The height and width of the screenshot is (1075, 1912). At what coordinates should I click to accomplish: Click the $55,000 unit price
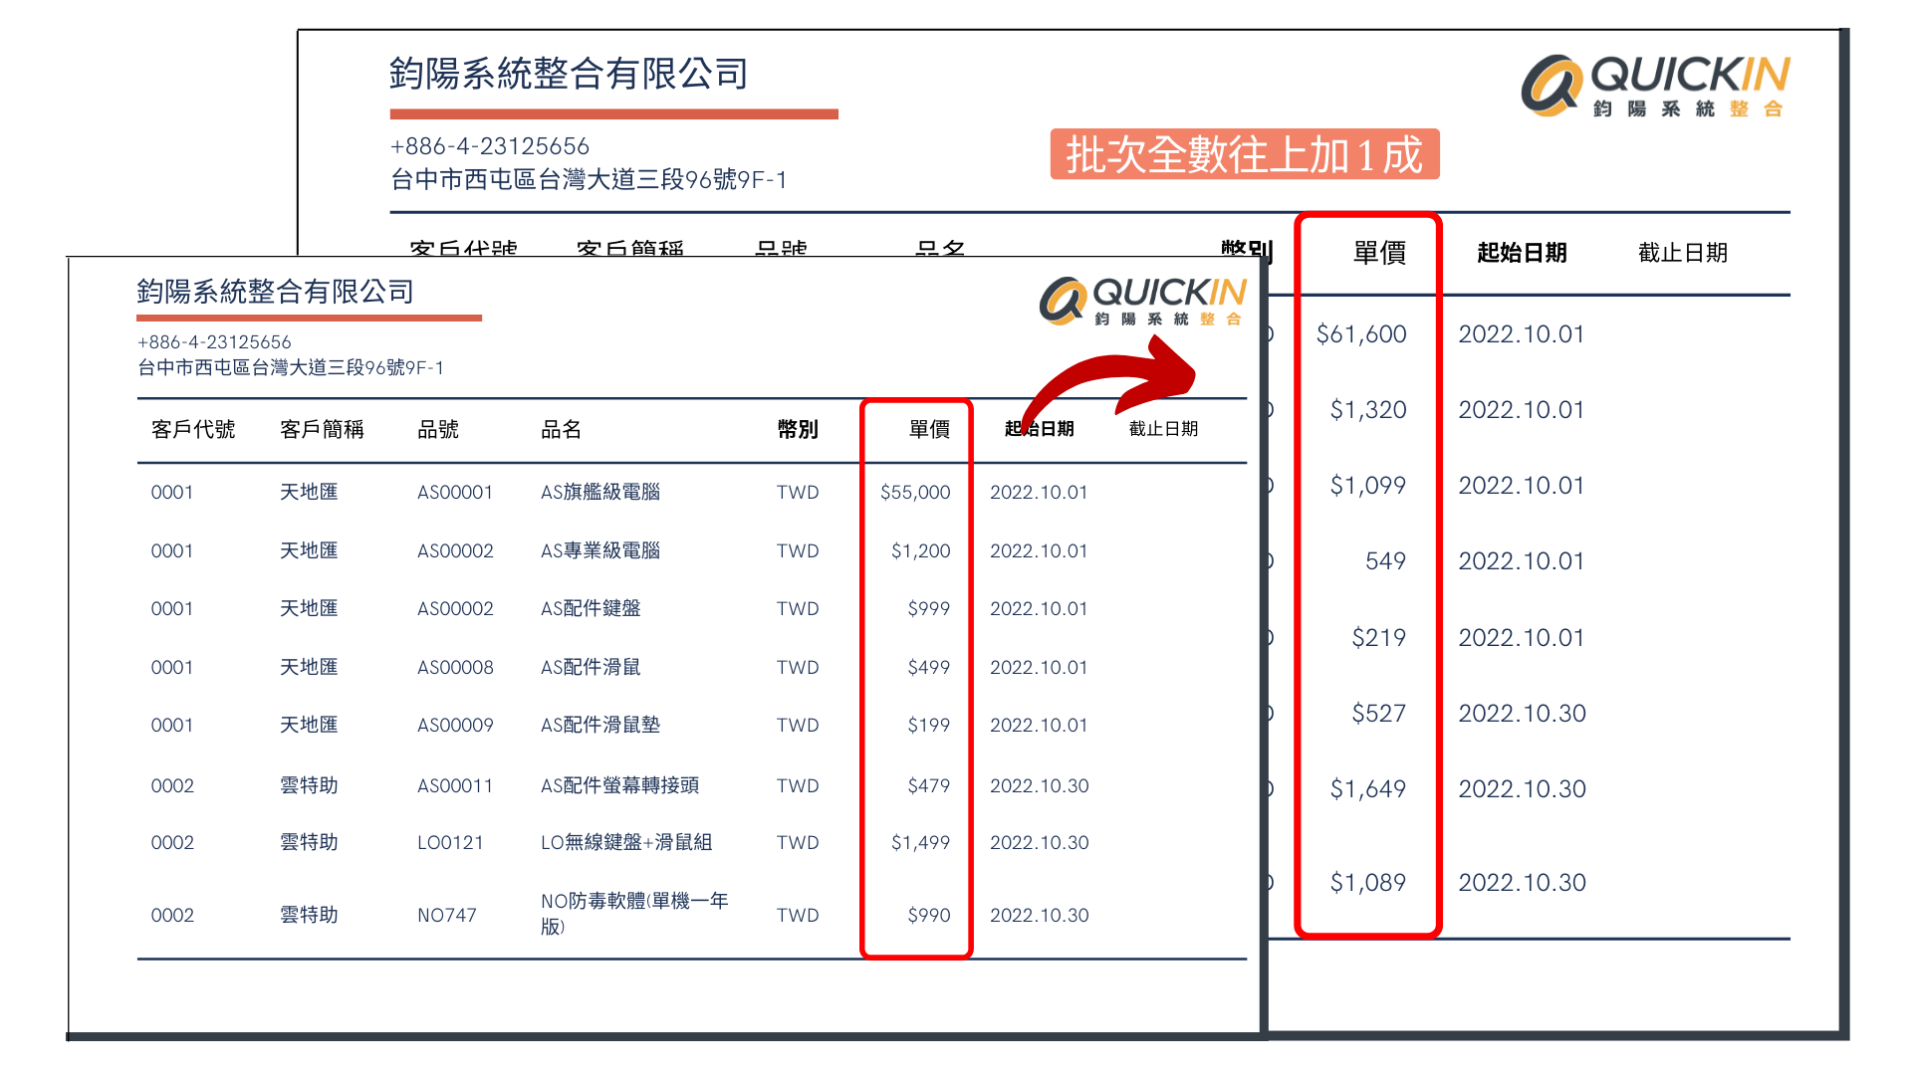(915, 492)
